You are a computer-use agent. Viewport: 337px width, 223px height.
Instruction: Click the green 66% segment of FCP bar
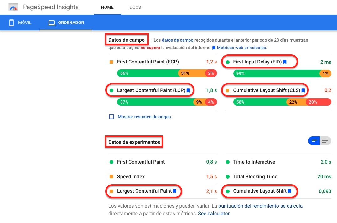click(147, 73)
